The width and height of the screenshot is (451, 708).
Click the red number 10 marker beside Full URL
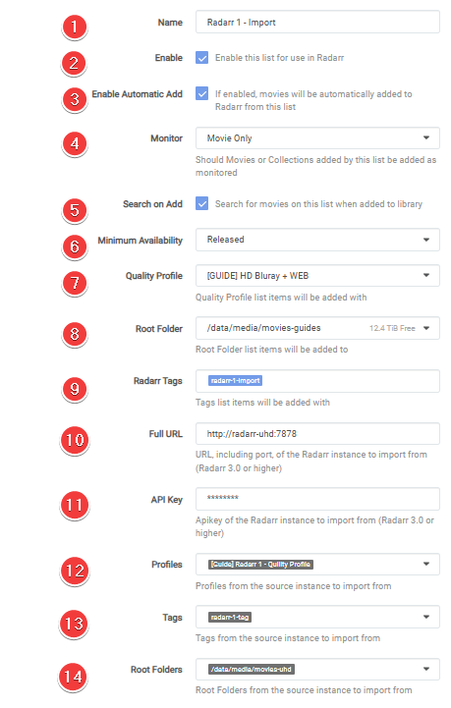[x=75, y=440]
